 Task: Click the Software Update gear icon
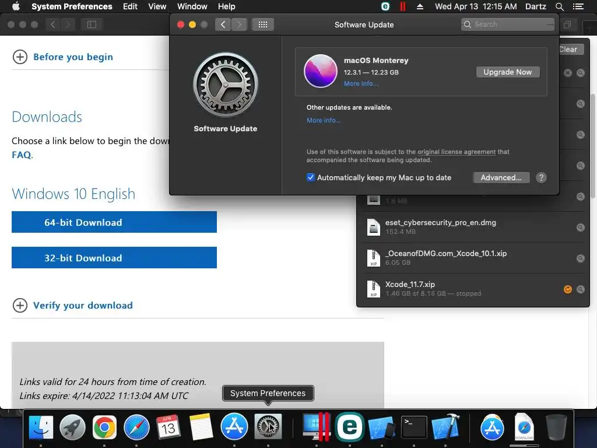pyautogui.click(x=226, y=85)
